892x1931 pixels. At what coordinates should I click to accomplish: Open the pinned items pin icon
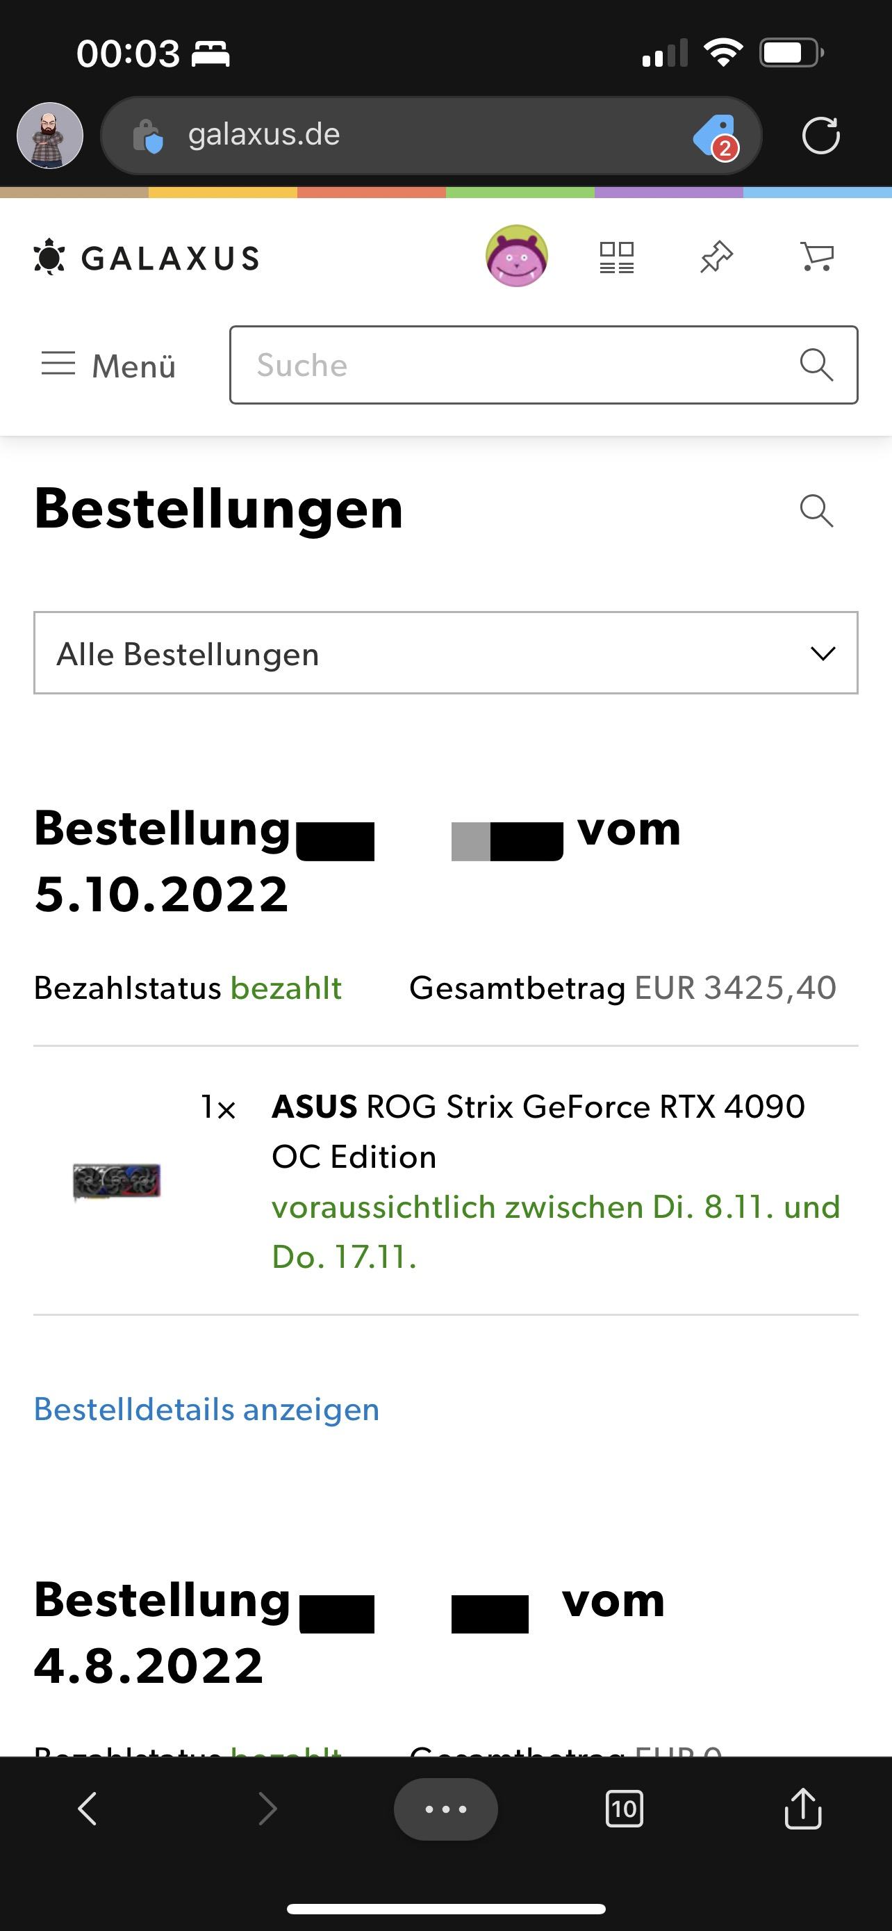tap(716, 257)
